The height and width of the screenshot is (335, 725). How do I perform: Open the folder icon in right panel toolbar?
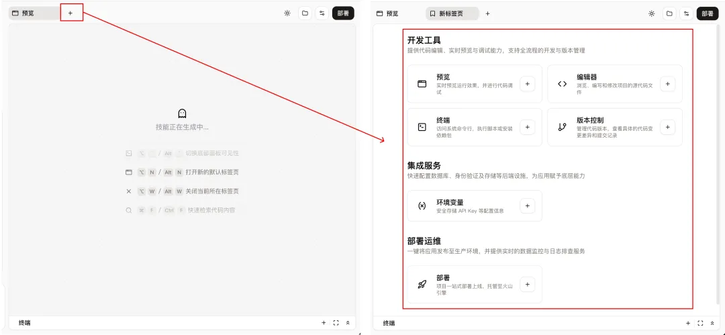click(669, 13)
